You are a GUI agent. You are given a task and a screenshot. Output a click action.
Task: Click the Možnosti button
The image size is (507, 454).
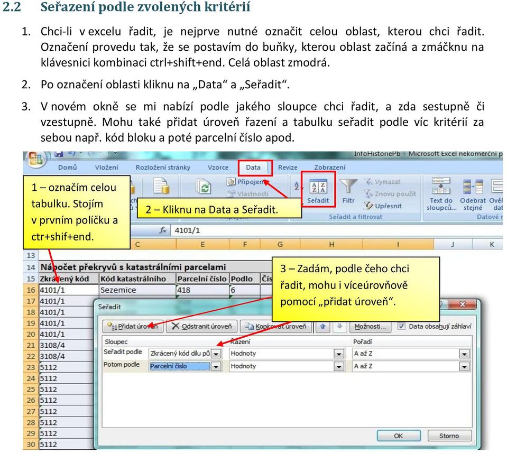pyautogui.click(x=370, y=326)
